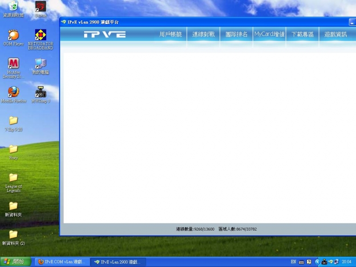This screenshot has width=356, height=267.
Task: Click the network computers tray icon
Action: tap(336, 262)
